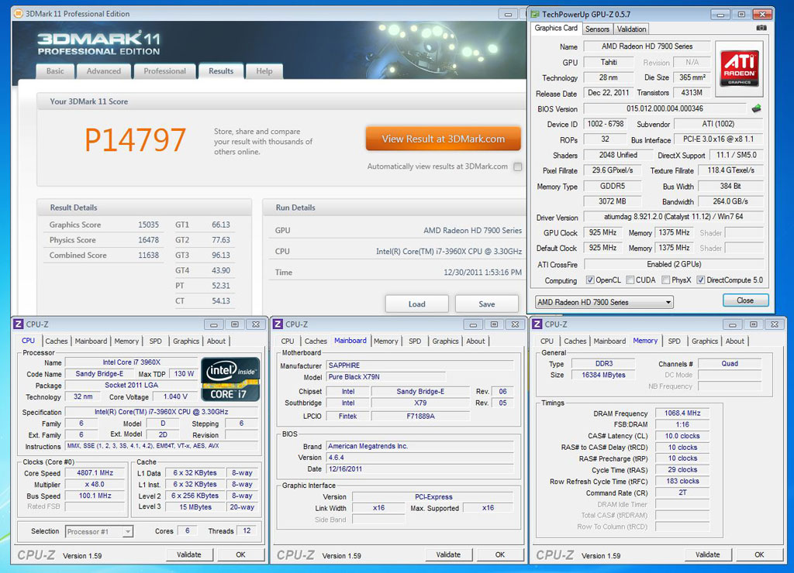The image size is (794, 573).
Task: Maximize the GPU-Z window
Action: tap(741, 14)
